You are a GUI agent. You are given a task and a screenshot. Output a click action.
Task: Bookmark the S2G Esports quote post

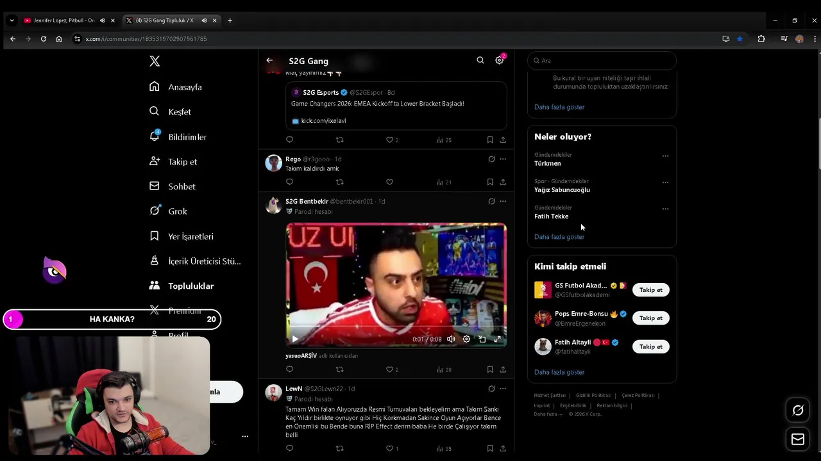point(490,140)
